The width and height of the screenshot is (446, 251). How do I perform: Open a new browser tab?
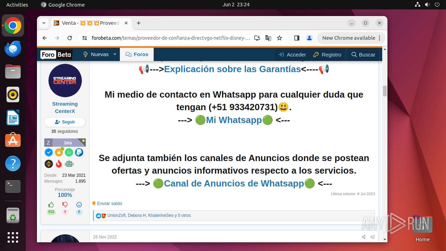pos(139,23)
